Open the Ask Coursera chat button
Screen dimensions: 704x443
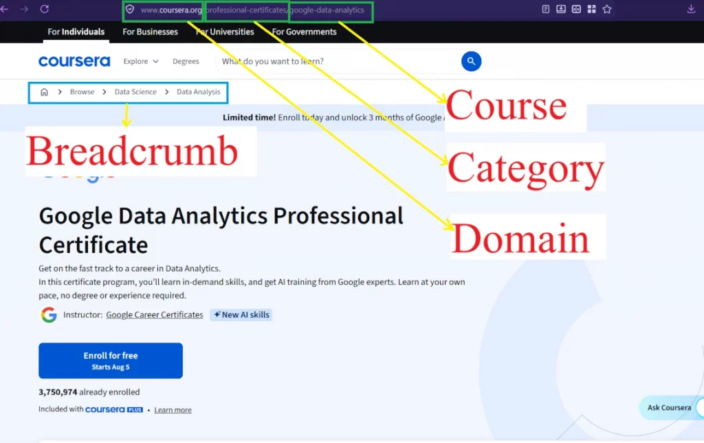pos(671,407)
